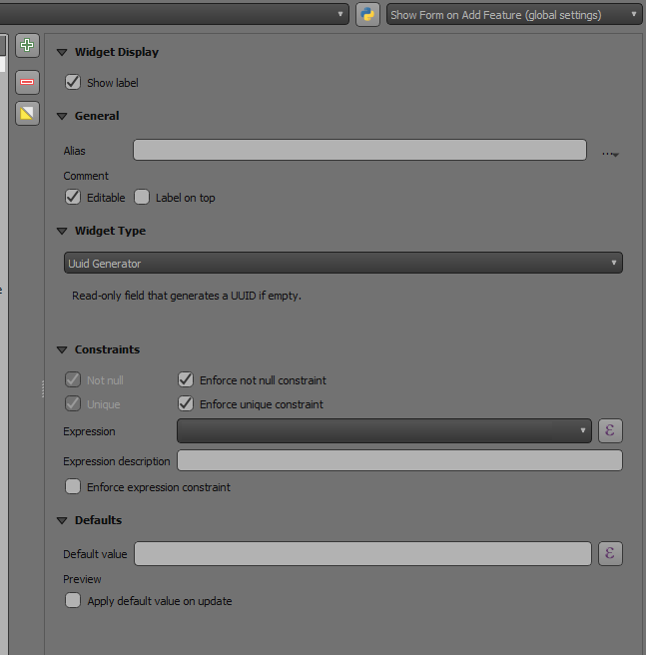The width and height of the screenshot is (646, 655).
Task: Click the disabled Not null checkbox
Action: 73,379
